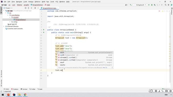Collapse the arraylist package node

click(x=10, y=17)
